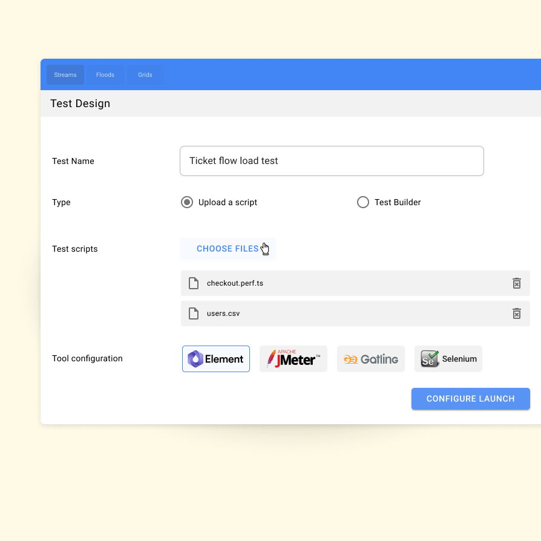Viewport: 541px width, 541px height.
Task: Select the Upload a script radio option
Action: (187, 202)
